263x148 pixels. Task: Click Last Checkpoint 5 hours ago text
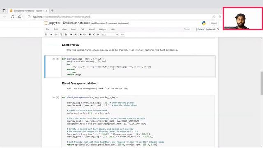coord(104,23)
